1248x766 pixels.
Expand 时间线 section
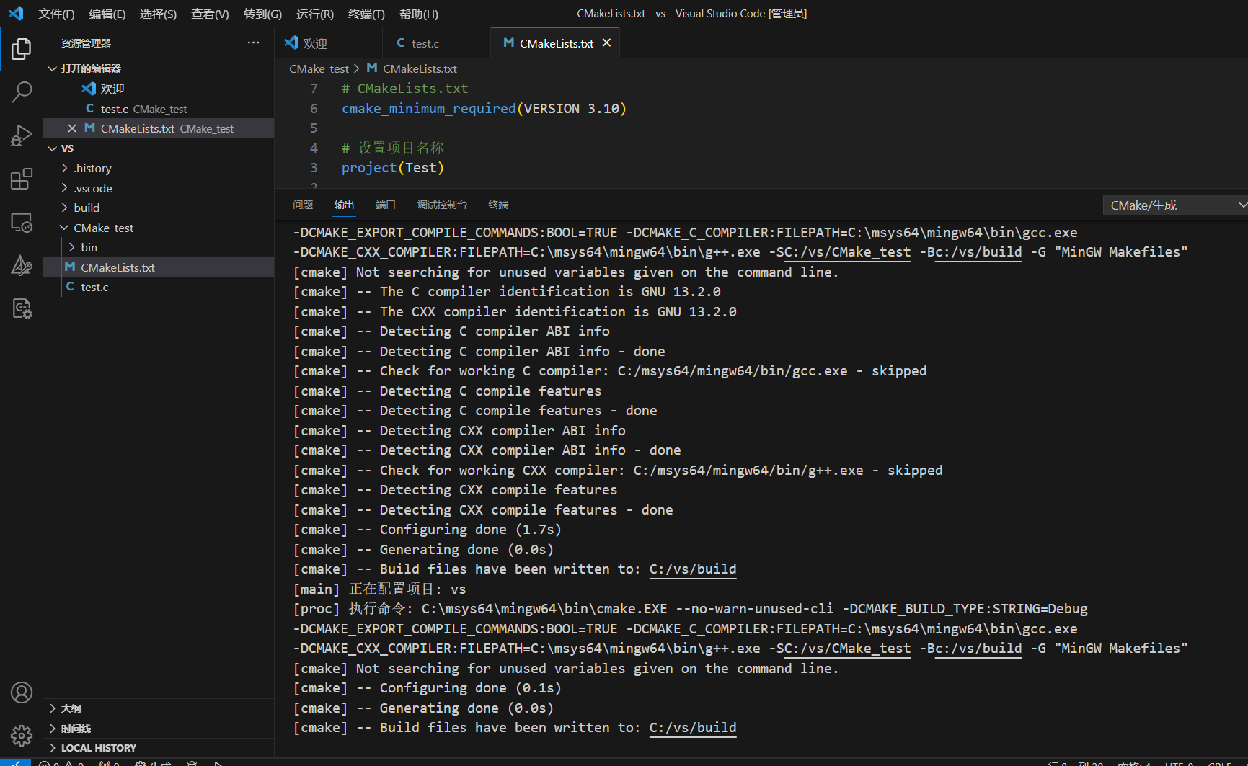159,729
